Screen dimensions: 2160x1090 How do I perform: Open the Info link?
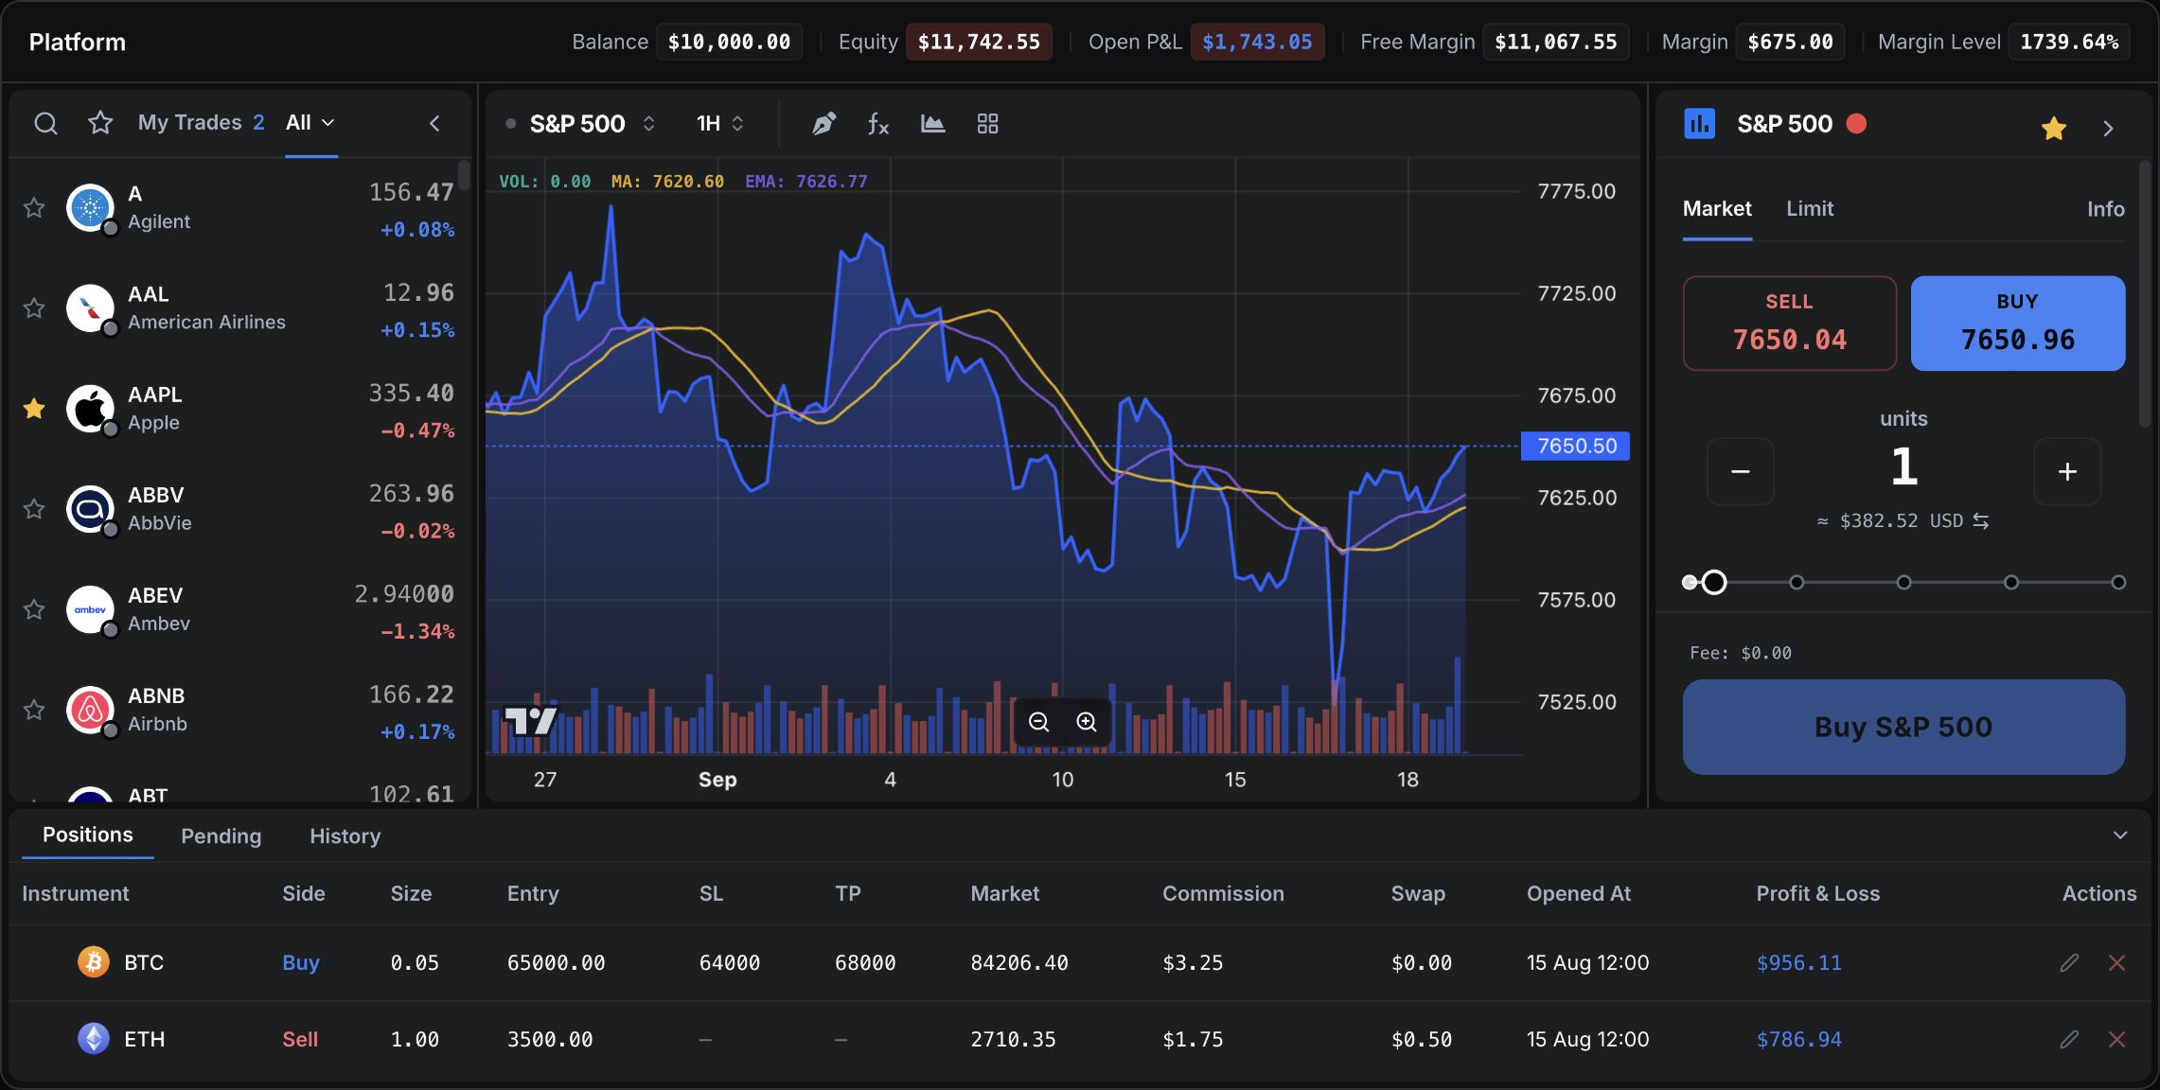tap(2105, 209)
